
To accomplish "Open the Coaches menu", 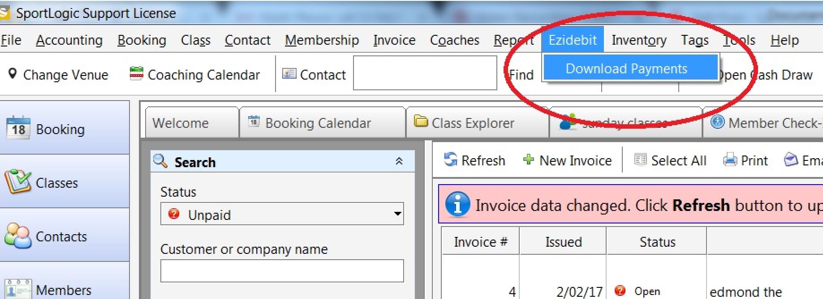I will click(454, 40).
